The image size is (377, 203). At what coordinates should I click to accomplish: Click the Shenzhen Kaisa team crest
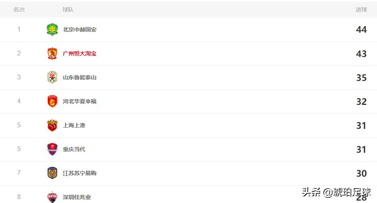point(52,197)
